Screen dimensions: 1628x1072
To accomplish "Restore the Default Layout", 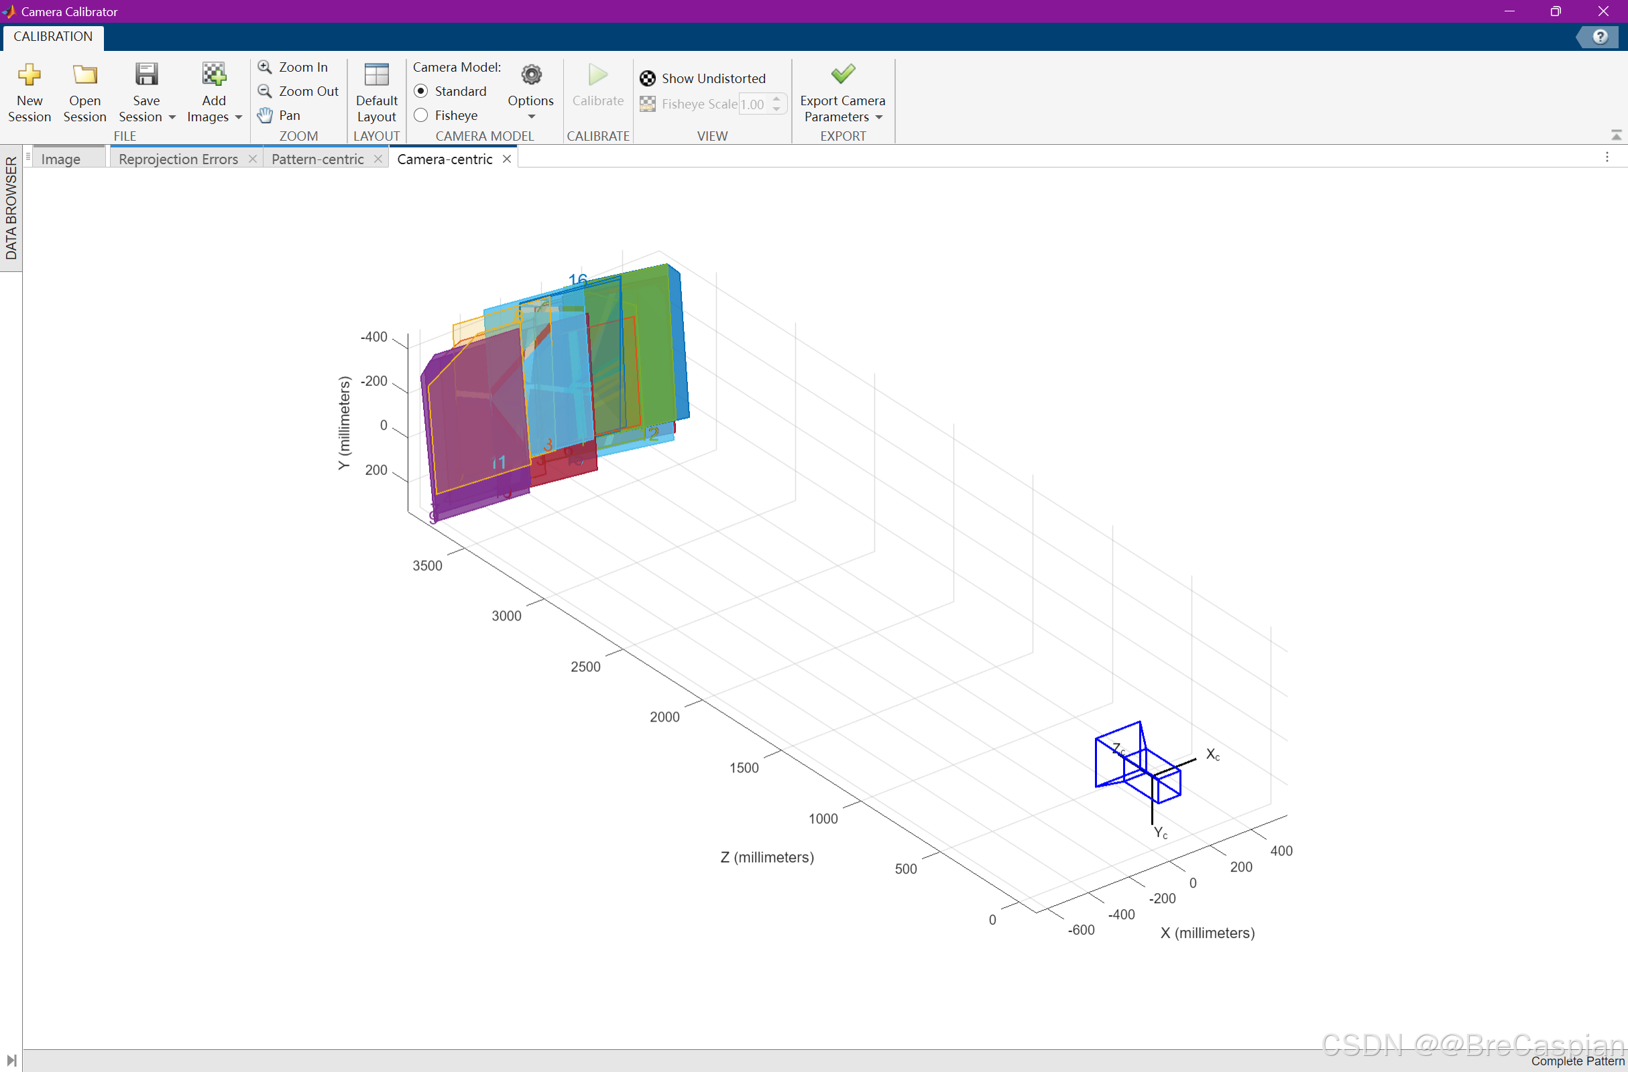I will 376,93.
